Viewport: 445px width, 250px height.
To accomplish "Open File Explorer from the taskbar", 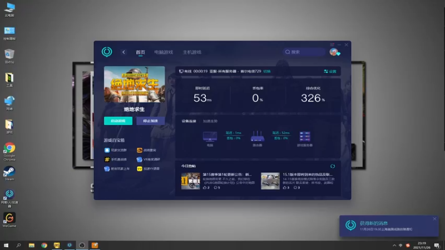I will click(x=32, y=245).
